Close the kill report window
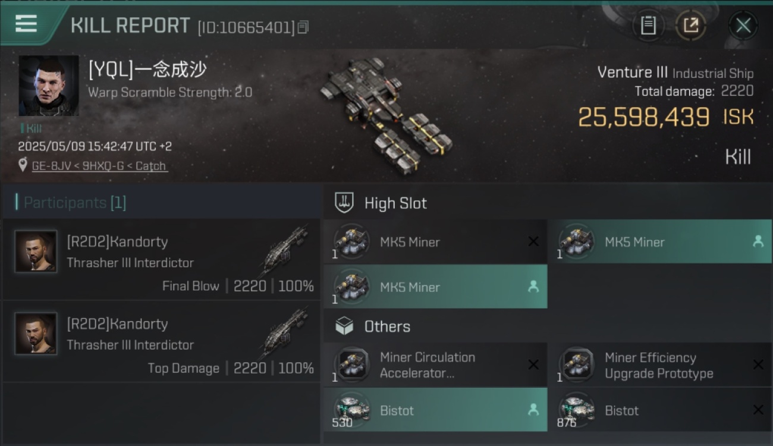 coord(743,26)
